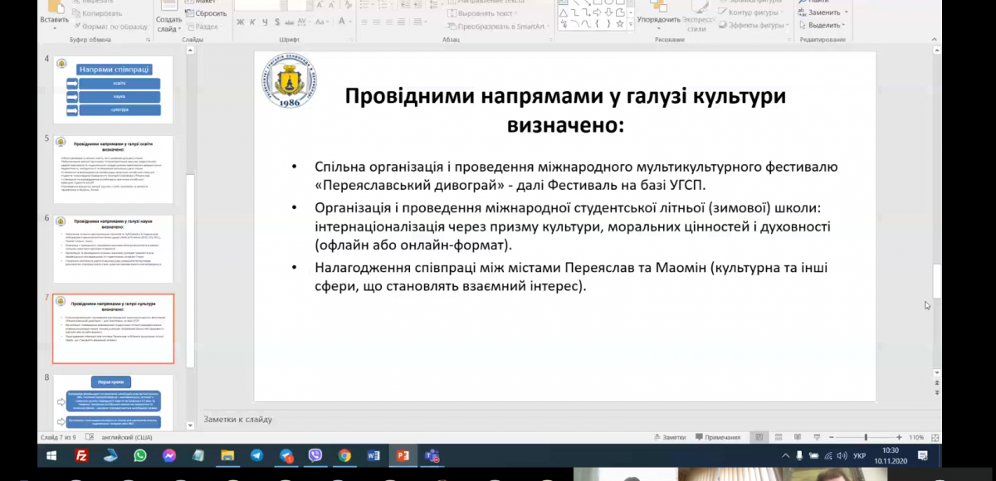This screenshot has height=481, width=996.
Task: Open FileZilla from the taskbar
Action: tap(81, 455)
